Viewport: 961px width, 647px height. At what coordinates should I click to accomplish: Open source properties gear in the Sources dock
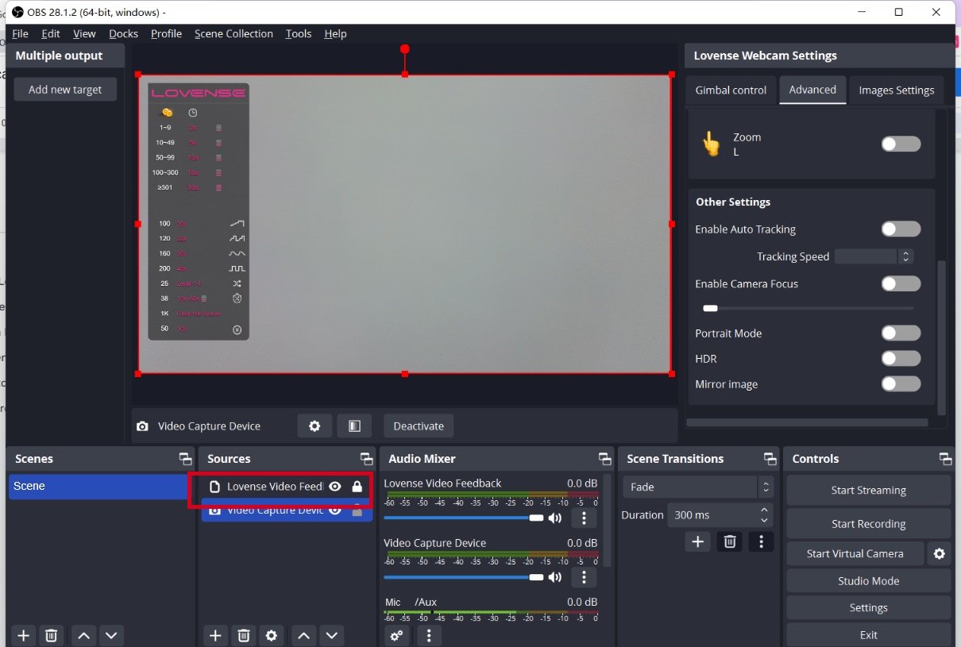pyautogui.click(x=272, y=635)
